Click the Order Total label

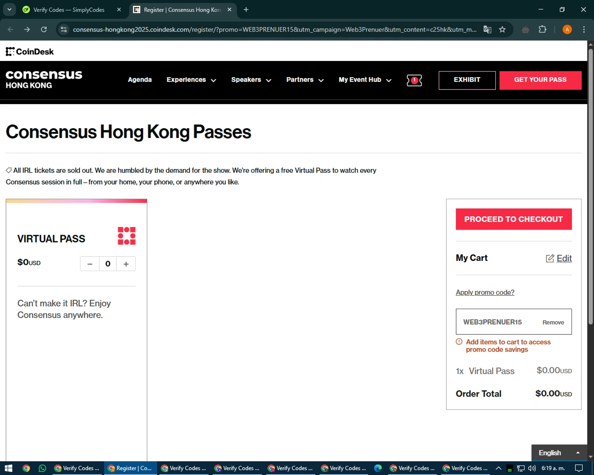tap(478, 394)
